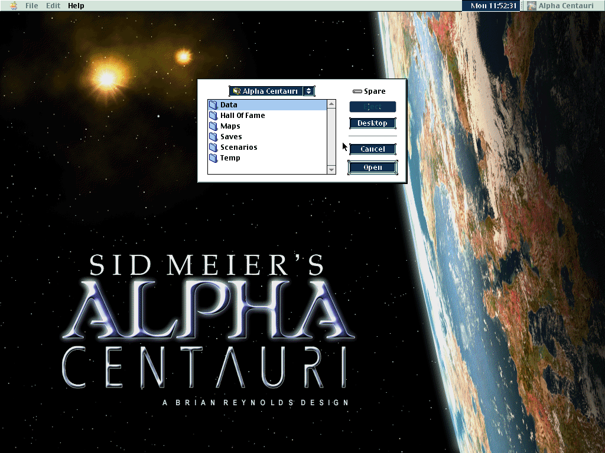Click the Temp folder icon

213,158
